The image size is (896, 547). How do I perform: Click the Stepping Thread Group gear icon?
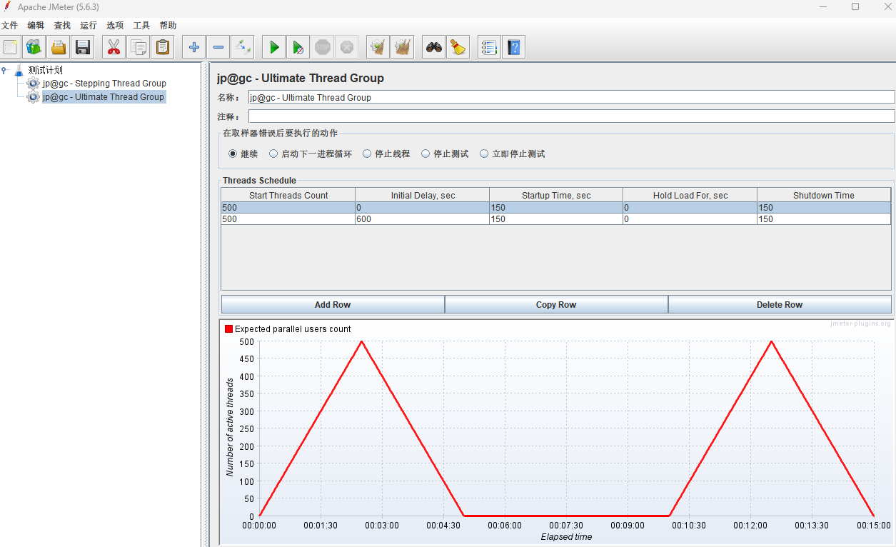coord(33,84)
